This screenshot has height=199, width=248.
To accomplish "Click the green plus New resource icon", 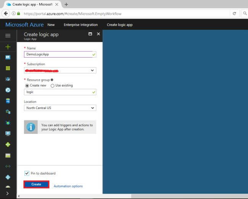I will 8,47.
